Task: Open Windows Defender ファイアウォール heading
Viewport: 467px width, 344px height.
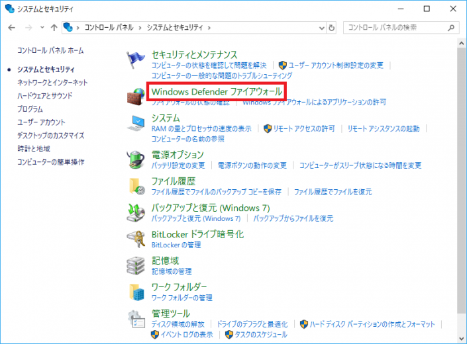Action: pyautogui.click(x=217, y=91)
